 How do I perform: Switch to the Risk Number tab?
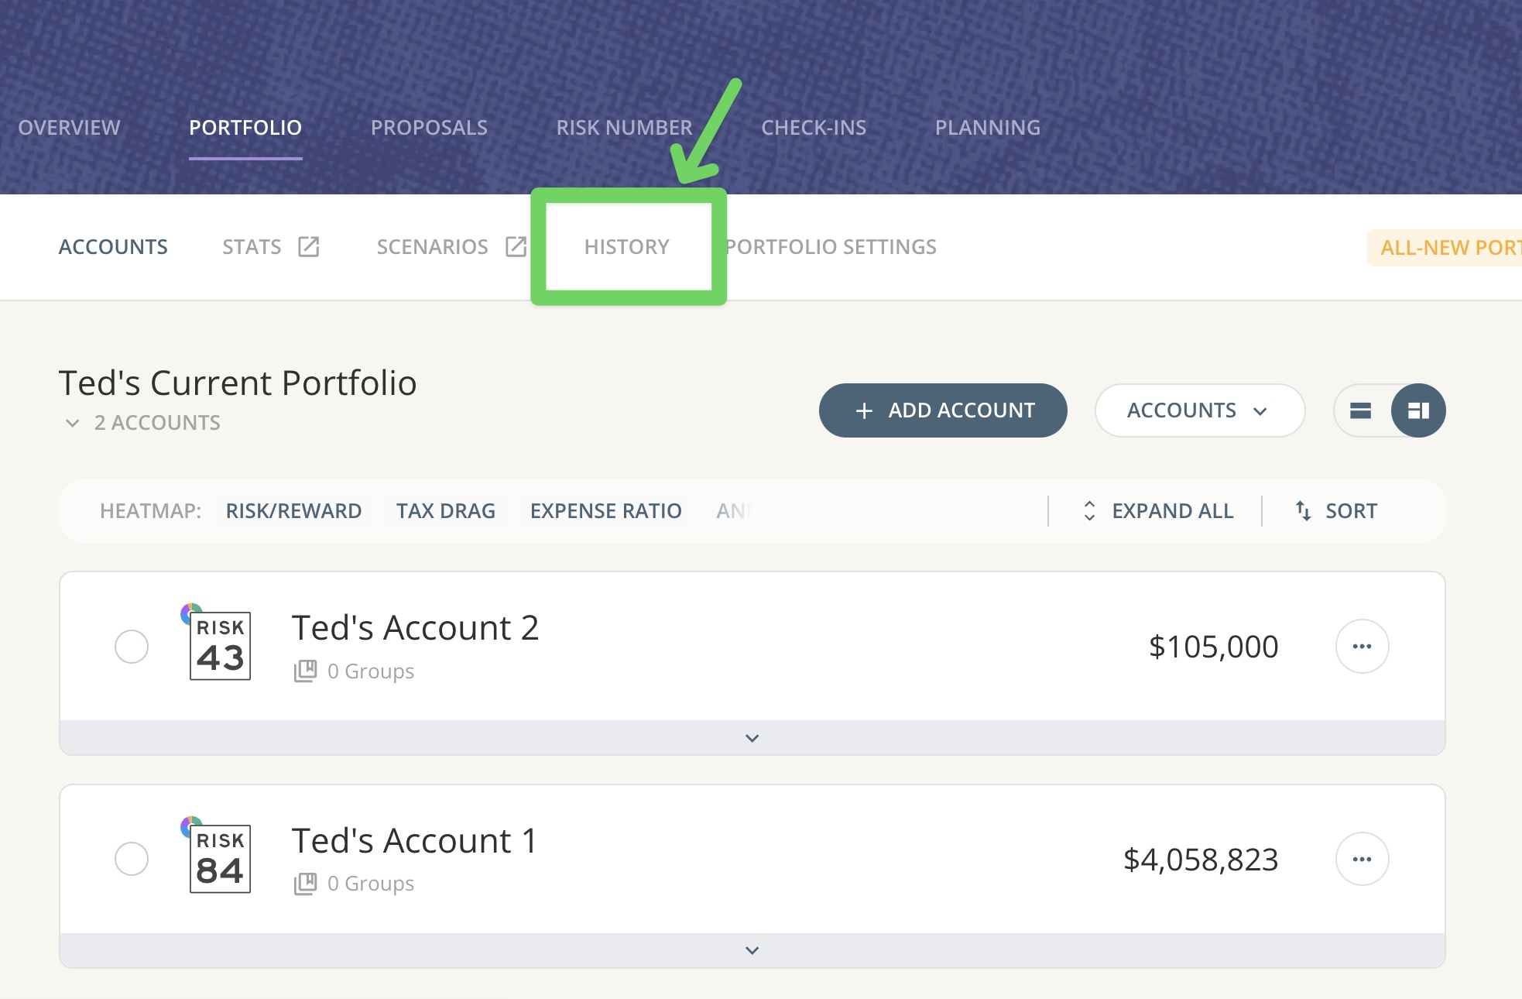[x=624, y=127]
